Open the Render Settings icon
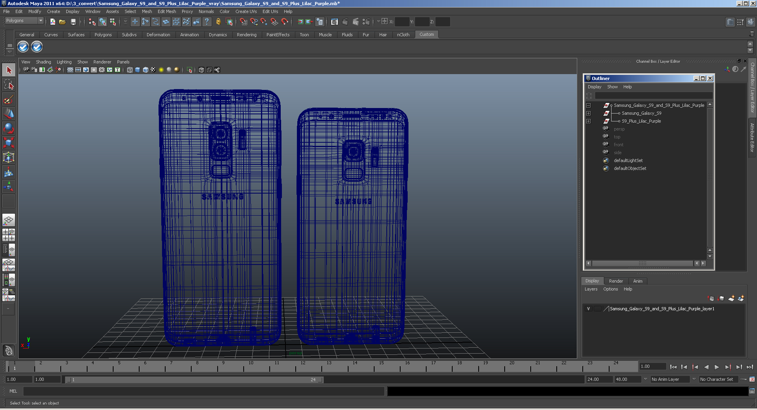This screenshot has height=410, width=757. pos(366,22)
